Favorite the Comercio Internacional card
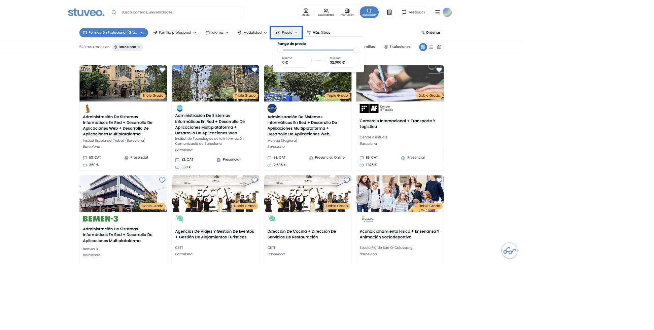Viewport: 654px width, 330px height. pos(439,70)
